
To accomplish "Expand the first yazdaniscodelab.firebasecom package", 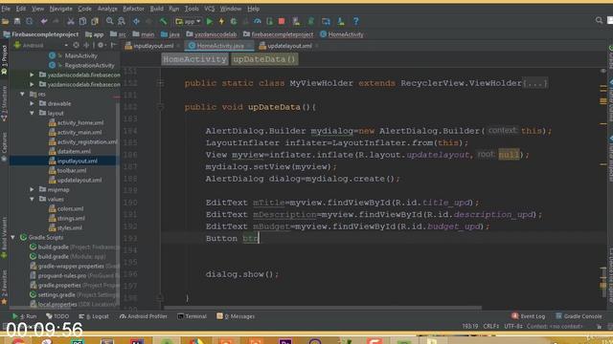I will point(32,75).
